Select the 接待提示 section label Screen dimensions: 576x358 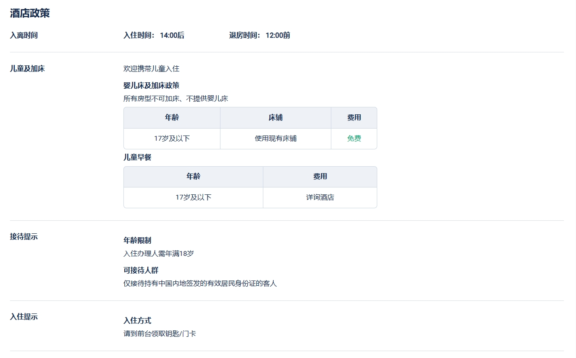24,237
